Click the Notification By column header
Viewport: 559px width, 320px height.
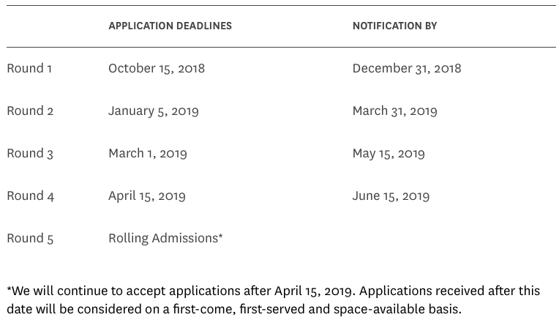tap(394, 26)
